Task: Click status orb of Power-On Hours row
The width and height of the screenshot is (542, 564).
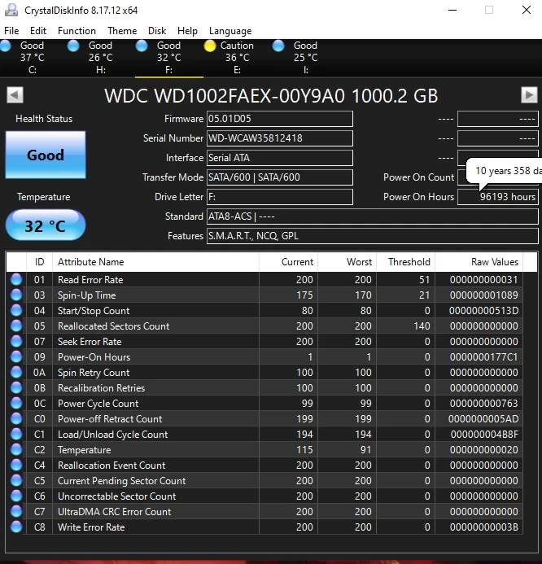Action: [x=16, y=356]
